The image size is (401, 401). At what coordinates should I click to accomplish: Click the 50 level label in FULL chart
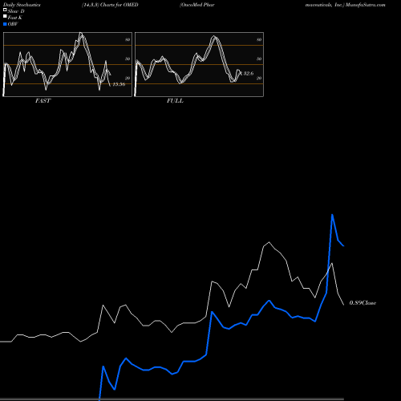pyautogui.click(x=259, y=59)
